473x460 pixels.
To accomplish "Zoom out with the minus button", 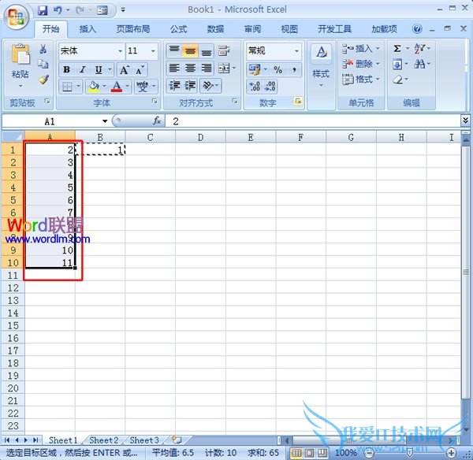I will pyautogui.click(x=369, y=453).
